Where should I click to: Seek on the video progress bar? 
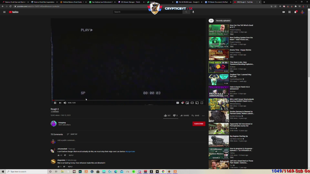point(128,100)
